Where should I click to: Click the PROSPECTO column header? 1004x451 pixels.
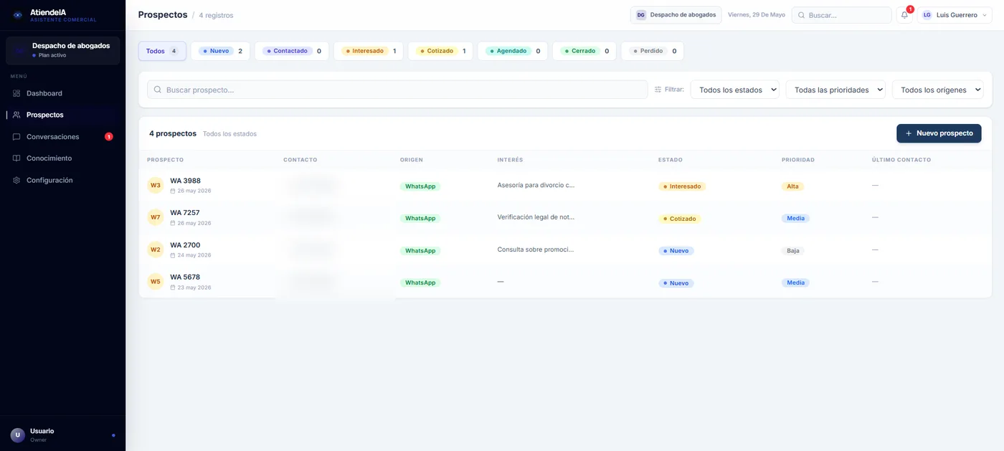tap(165, 160)
